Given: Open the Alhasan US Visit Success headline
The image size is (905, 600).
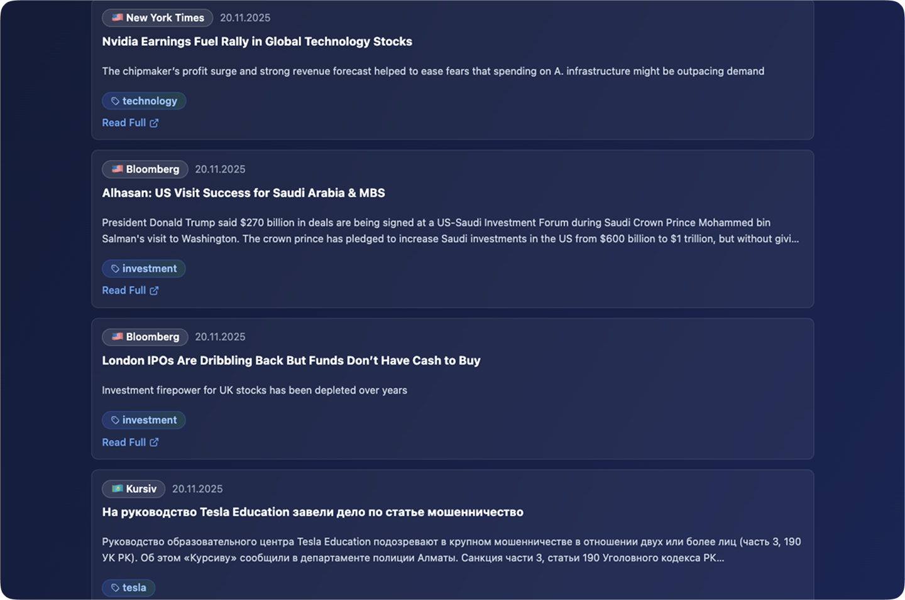Looking at the screenshot, I should tap(243, 193).
